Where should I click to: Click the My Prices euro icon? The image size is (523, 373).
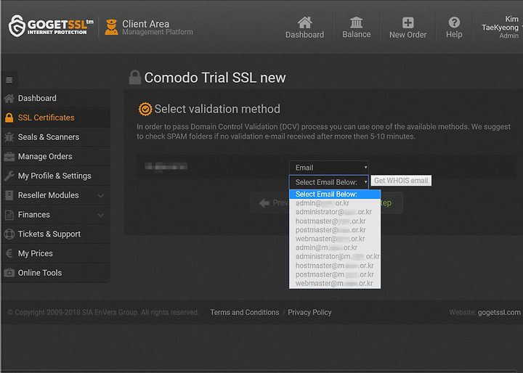(x=9, y=253)
